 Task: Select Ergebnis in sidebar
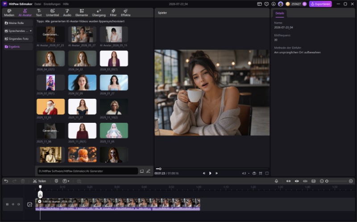coord(18,47)
